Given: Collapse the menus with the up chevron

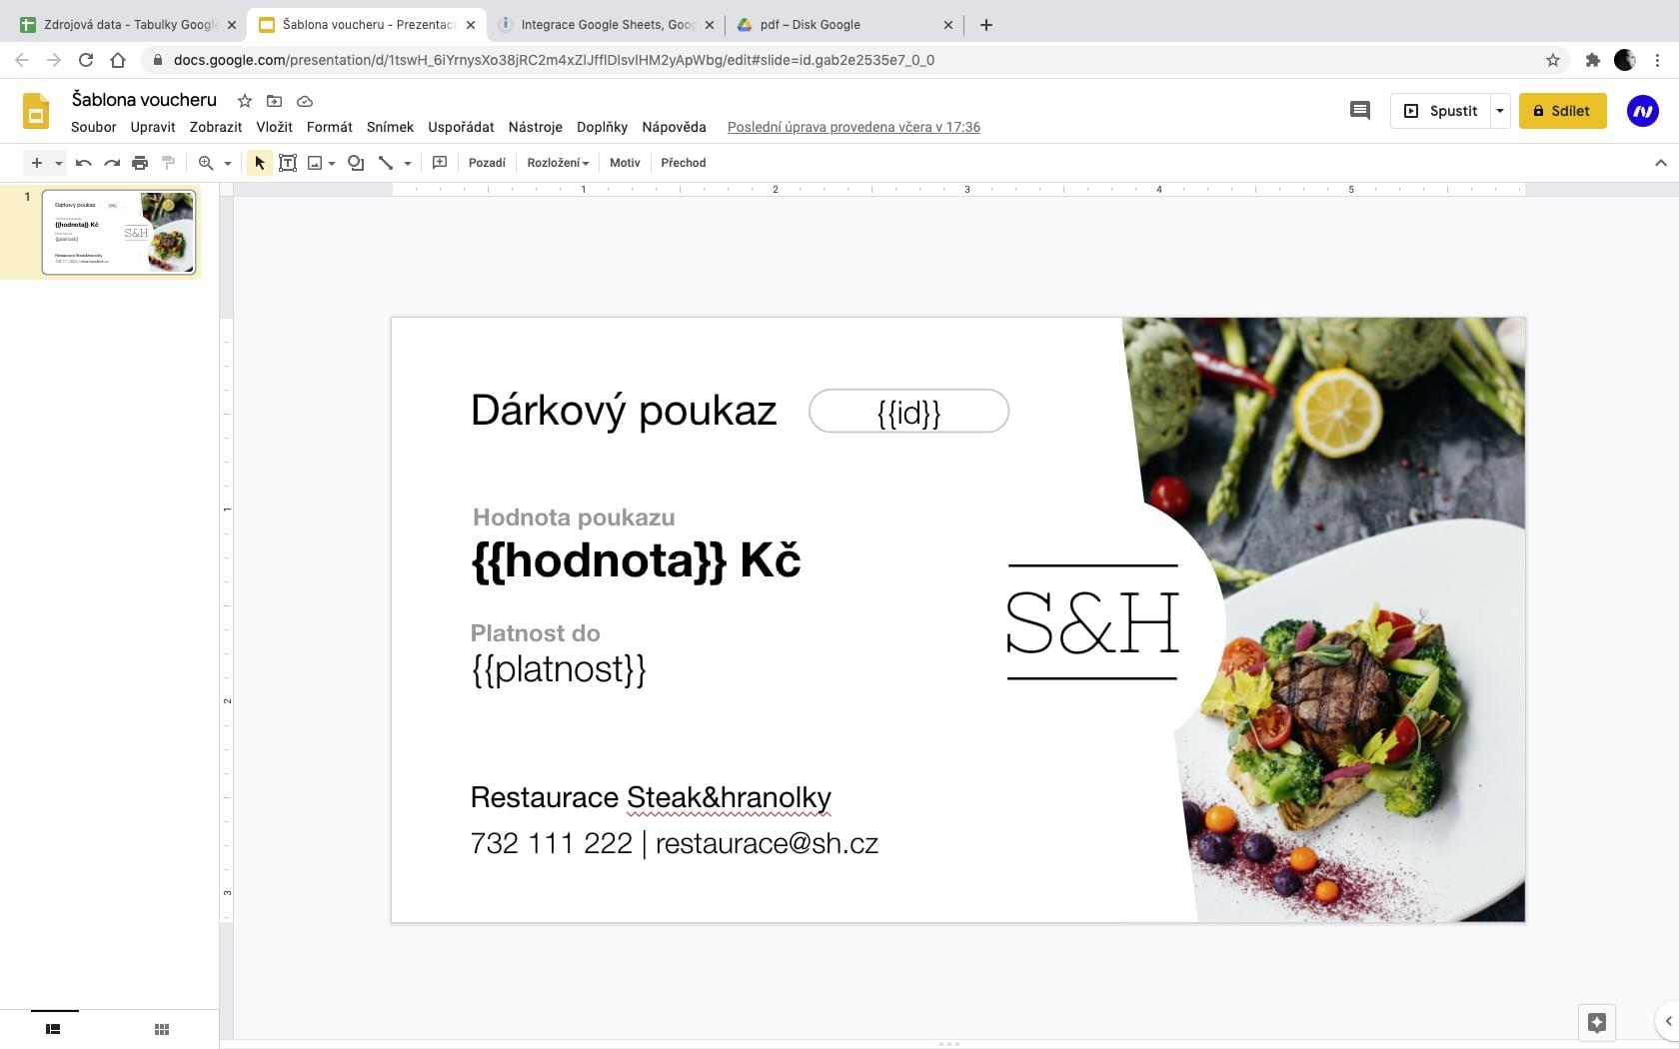Looking at the screenshot, I should pos(1661,163).
